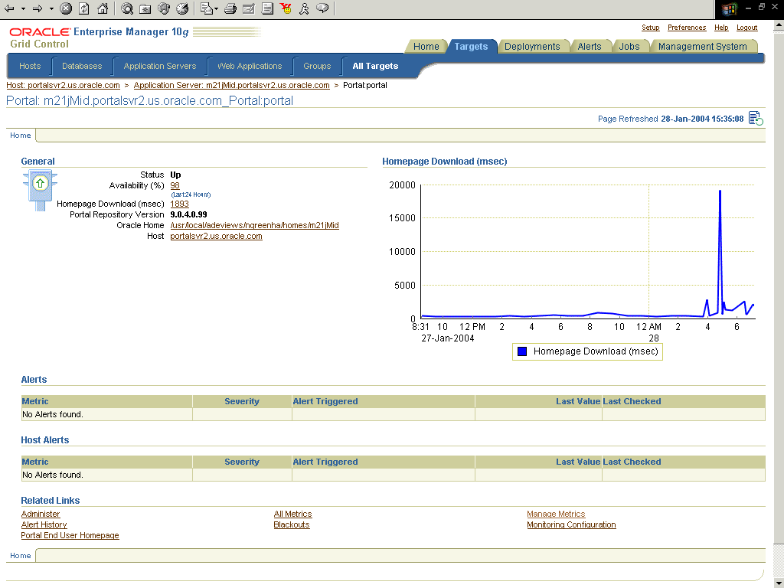Select the Hosts subtab

[30, 66]
